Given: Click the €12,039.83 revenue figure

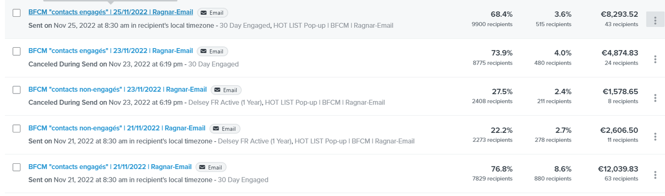Looking at the screenshot, I should tap(618, 169).
